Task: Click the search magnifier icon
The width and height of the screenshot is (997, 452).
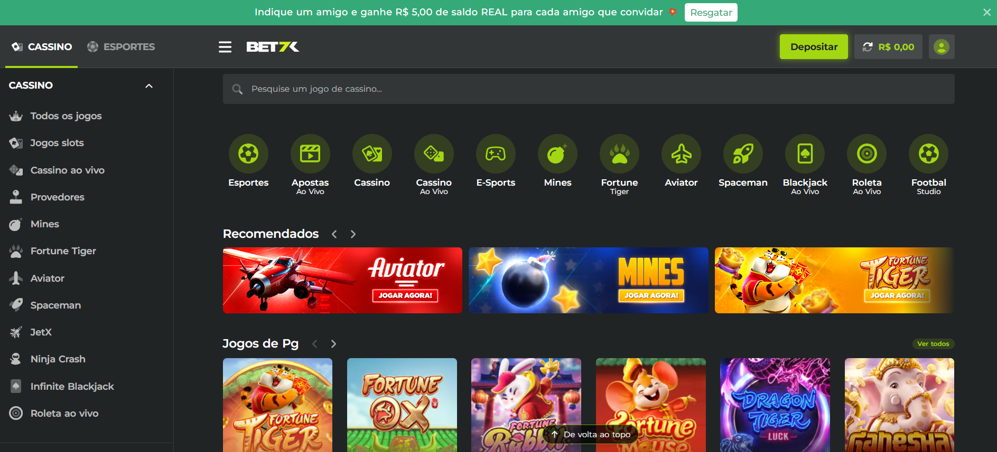Action: 238,89
